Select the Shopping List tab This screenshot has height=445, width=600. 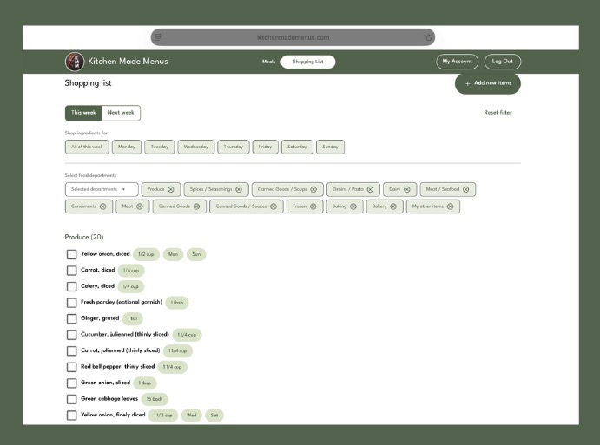point(307,62)
